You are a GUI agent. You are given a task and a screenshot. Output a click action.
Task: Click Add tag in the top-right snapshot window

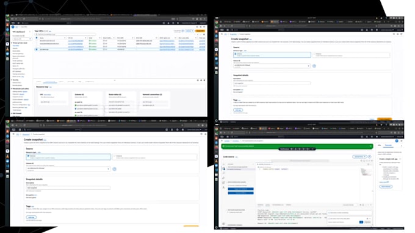coord(238,110)
